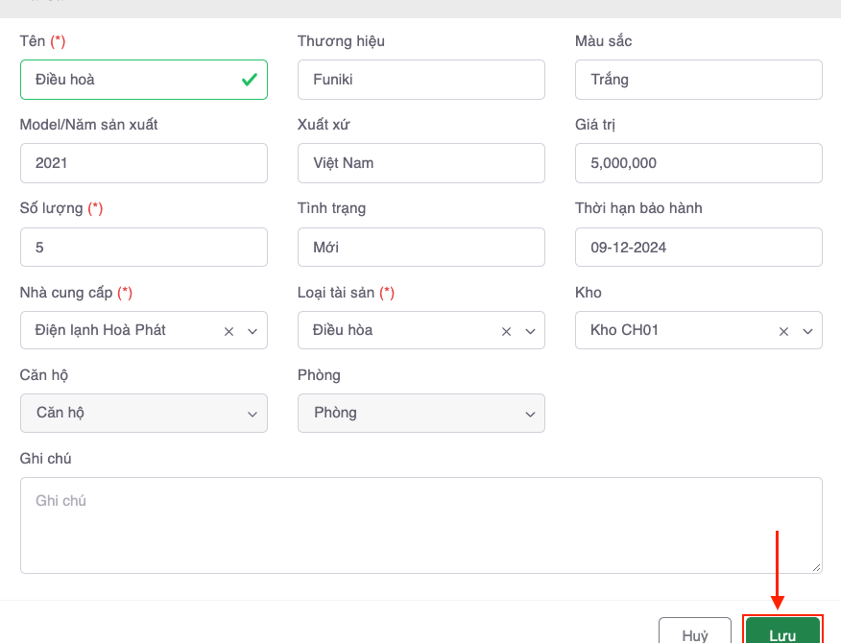Click the Số lượng quantity field
841x643 pixels.
point(143,247)
